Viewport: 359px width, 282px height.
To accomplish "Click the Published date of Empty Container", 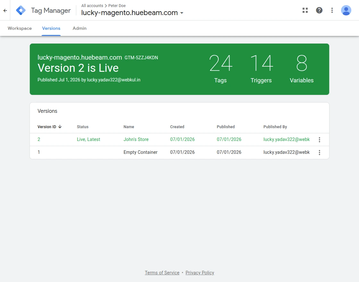I will click(229, 152).
